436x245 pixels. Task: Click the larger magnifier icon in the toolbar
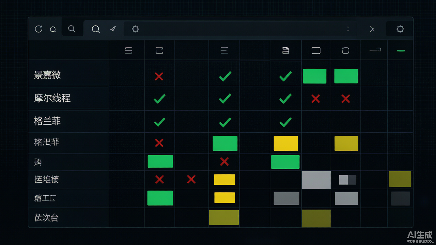point(96,29)
